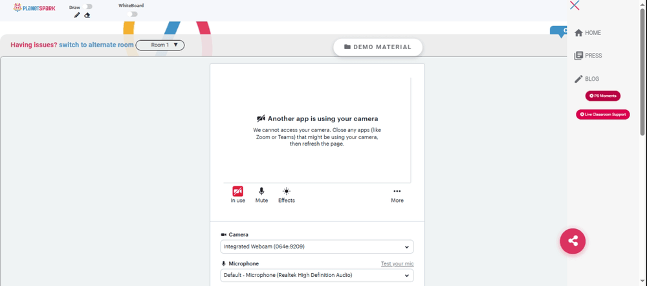Click the PlanetSpark logo
Screen dimensions: 647x286
pos(34,8)
